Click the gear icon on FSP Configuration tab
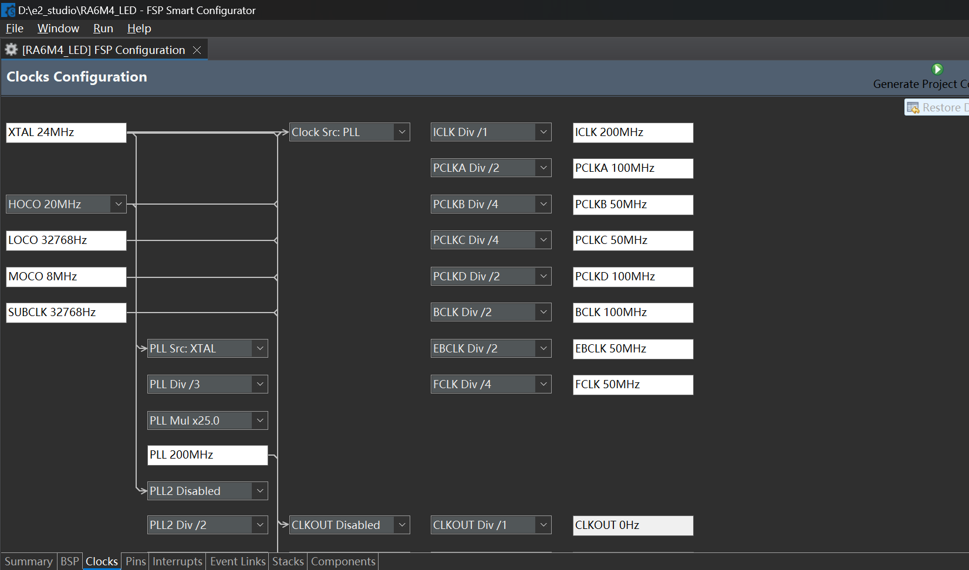This screenshot has height=570, width=969. [x=11, y=50]
